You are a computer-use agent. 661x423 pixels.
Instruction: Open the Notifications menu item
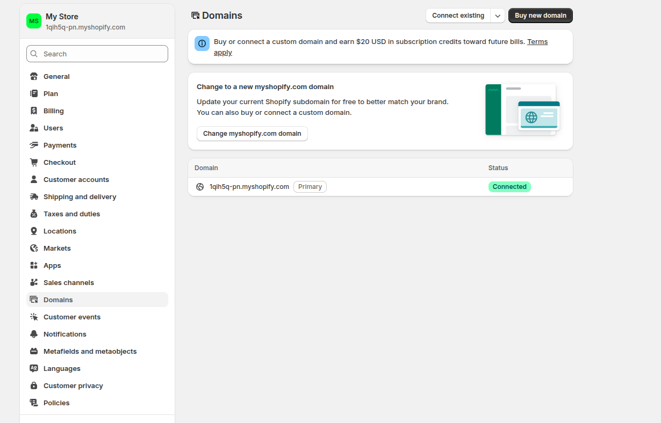[x=97, y=334]
